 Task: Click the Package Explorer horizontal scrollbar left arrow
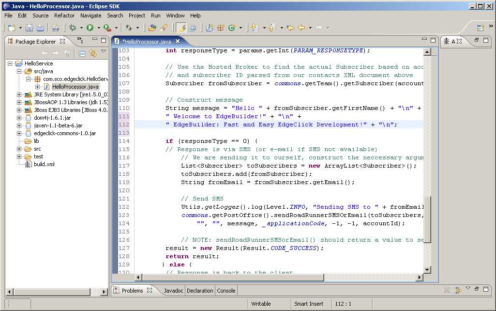pyautogui.click(x=10, y=292)
